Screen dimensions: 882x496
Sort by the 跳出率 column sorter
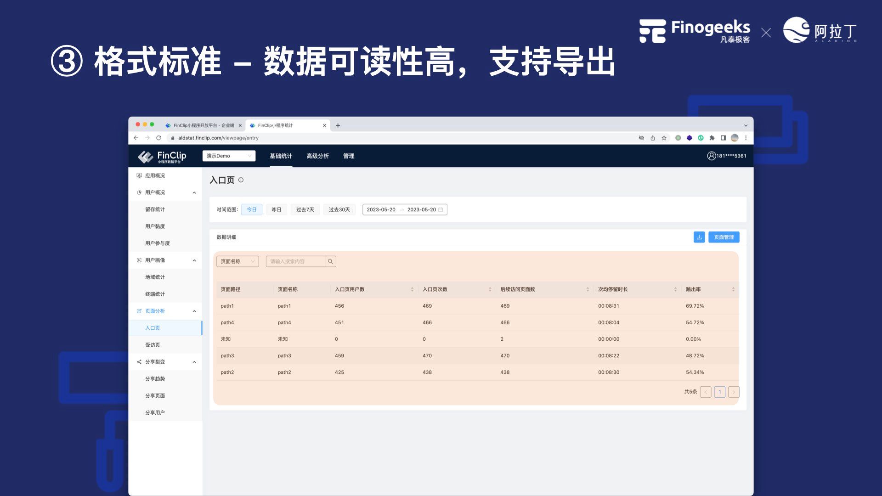(733, 289)
